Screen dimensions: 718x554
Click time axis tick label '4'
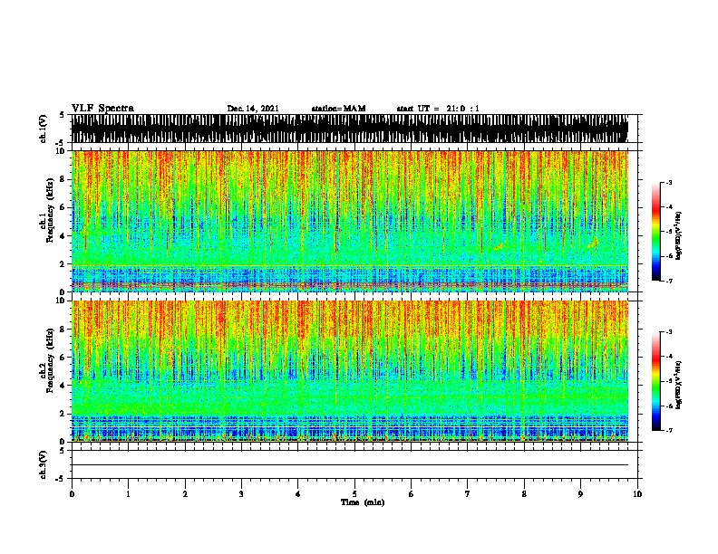point(298,493)
